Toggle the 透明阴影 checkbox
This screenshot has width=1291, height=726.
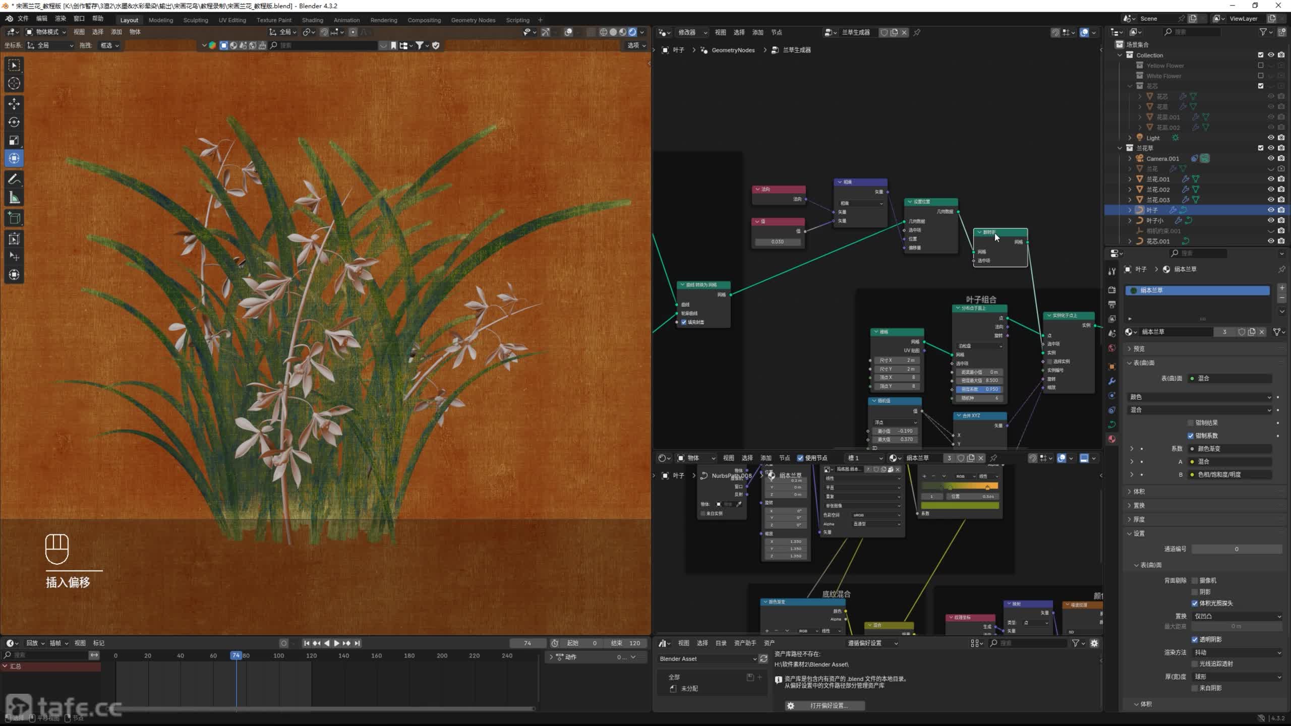(1195, 639)
